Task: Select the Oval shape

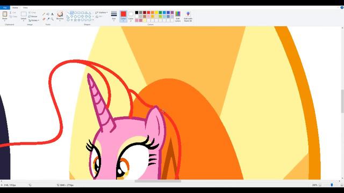Action: click(75, 13)
